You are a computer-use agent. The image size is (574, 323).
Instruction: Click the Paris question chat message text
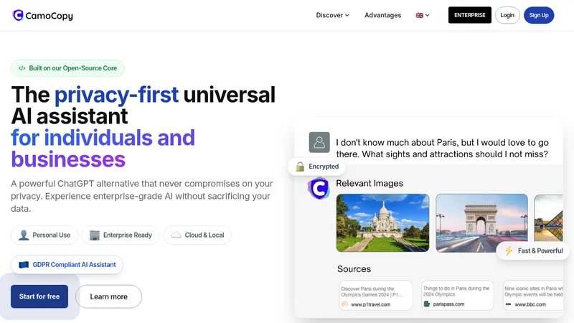point(442,149)
